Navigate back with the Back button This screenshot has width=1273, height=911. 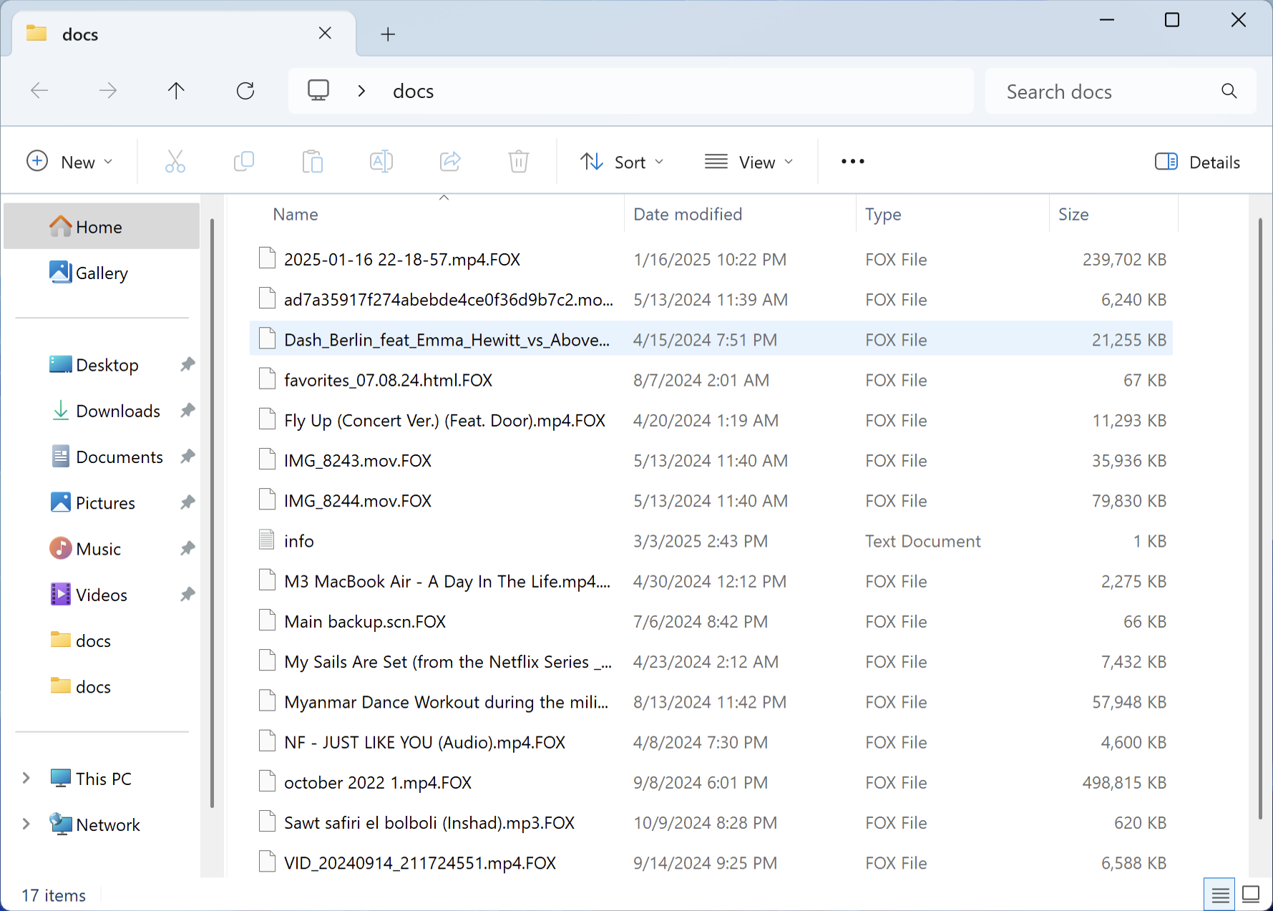(x=39, y=90)
